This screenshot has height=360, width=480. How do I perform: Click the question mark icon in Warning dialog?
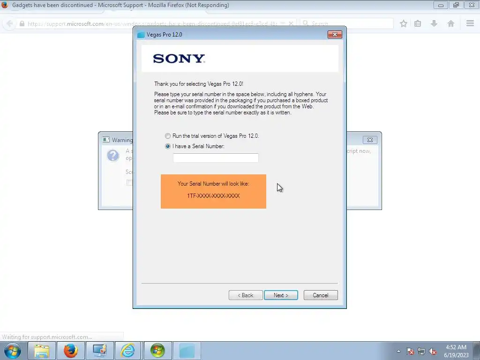pyautogui.click(x=112, y=156)
